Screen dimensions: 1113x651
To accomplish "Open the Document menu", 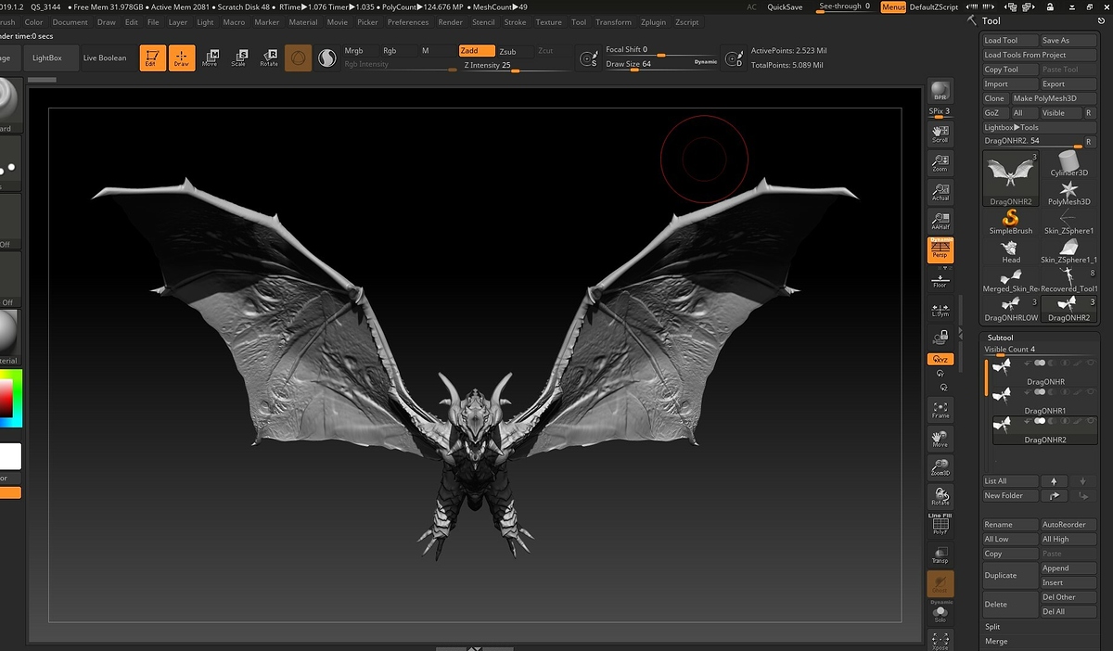I will pos(70,22).
